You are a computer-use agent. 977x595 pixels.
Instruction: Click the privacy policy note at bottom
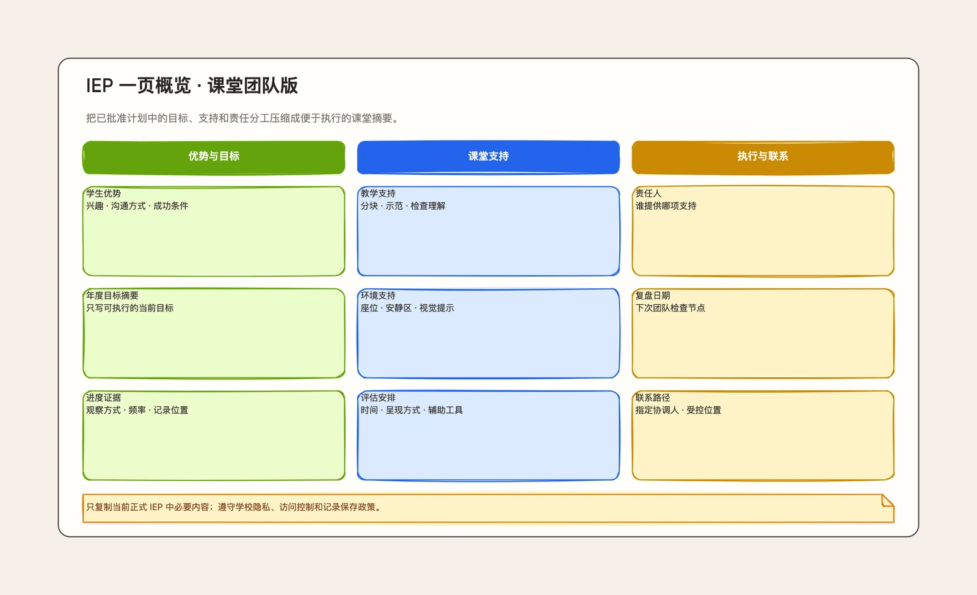coord(488,508)
